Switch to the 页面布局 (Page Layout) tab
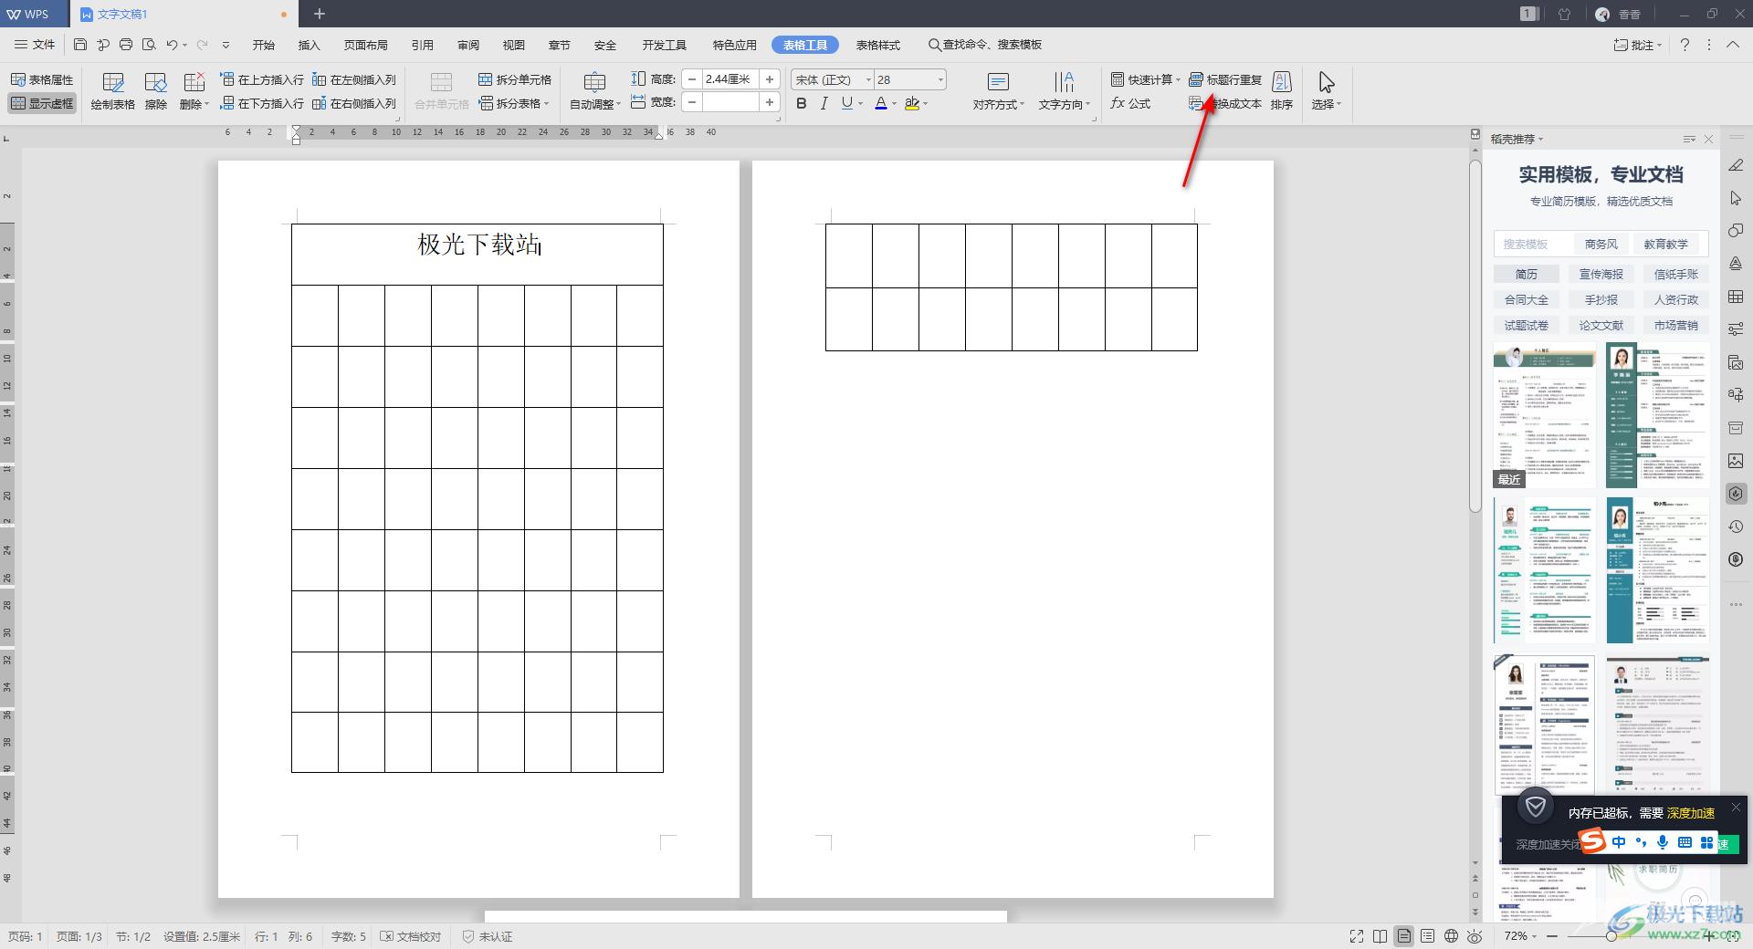This screenshot has height=949, width=1753. click(366, 45)
